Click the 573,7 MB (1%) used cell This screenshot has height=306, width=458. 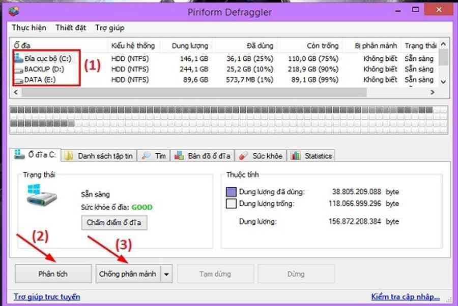[x=250, y=80]
